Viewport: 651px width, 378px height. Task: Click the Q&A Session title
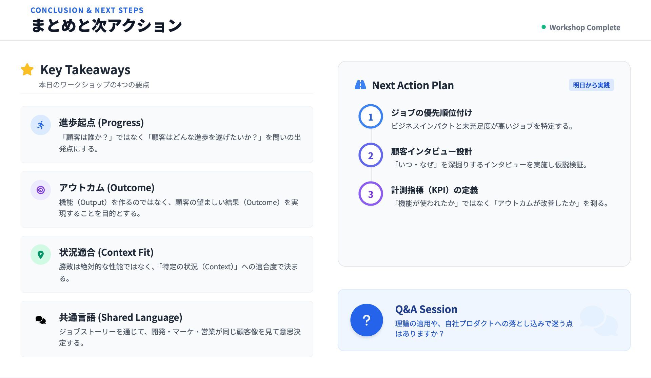coord(426,309)
